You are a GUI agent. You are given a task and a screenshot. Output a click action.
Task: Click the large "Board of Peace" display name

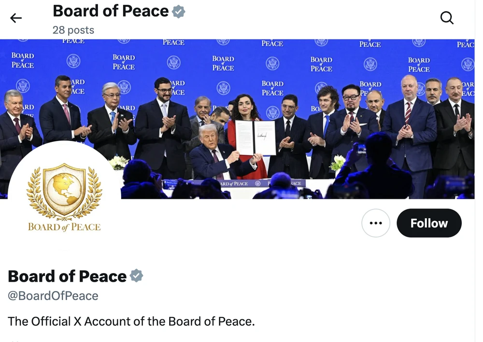pos(67,276)
